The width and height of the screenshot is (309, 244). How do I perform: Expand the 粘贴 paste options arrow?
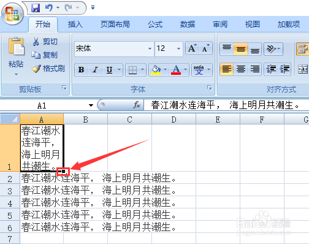tap(16, 74)
